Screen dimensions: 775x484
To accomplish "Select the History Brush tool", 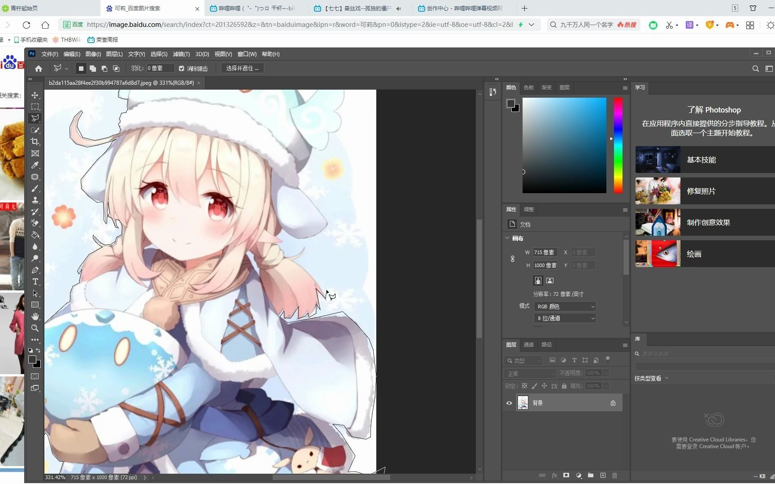I will point(35,212).
